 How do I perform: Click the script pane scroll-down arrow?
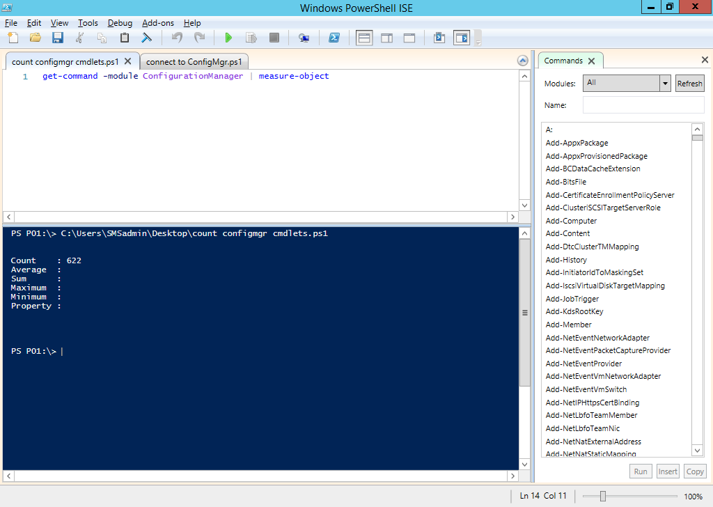coord(524,205)
